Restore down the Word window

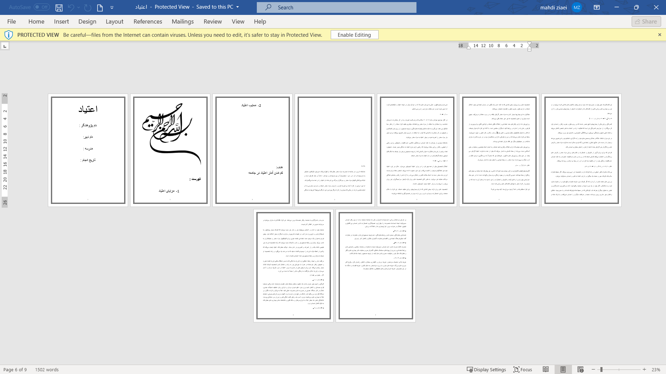637,7
